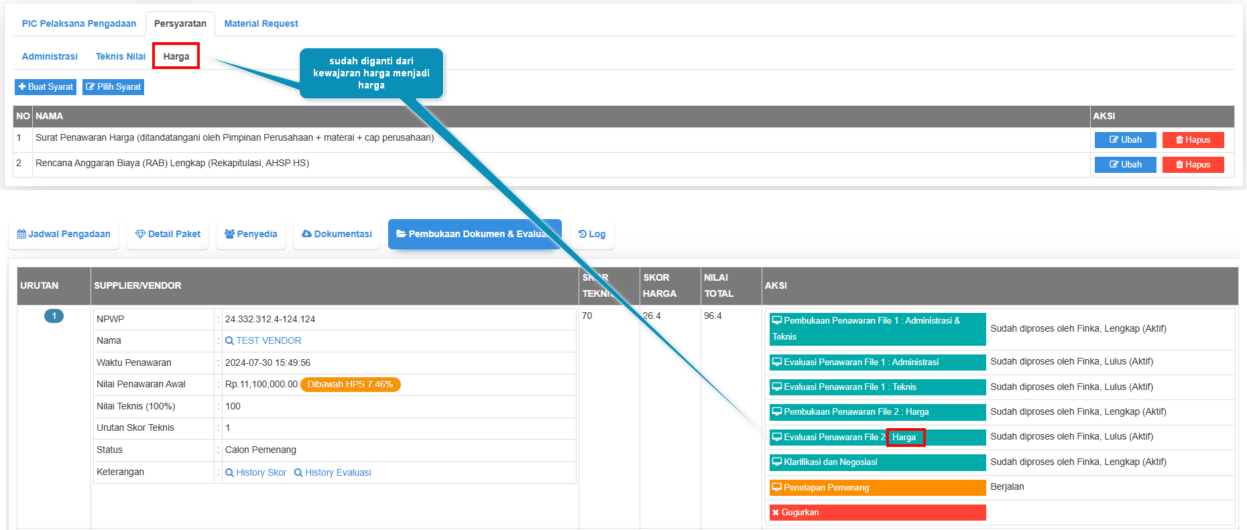Select the Teknis Nilai sub-tab
The image size is (1247, 530).
tap(121, 57)
